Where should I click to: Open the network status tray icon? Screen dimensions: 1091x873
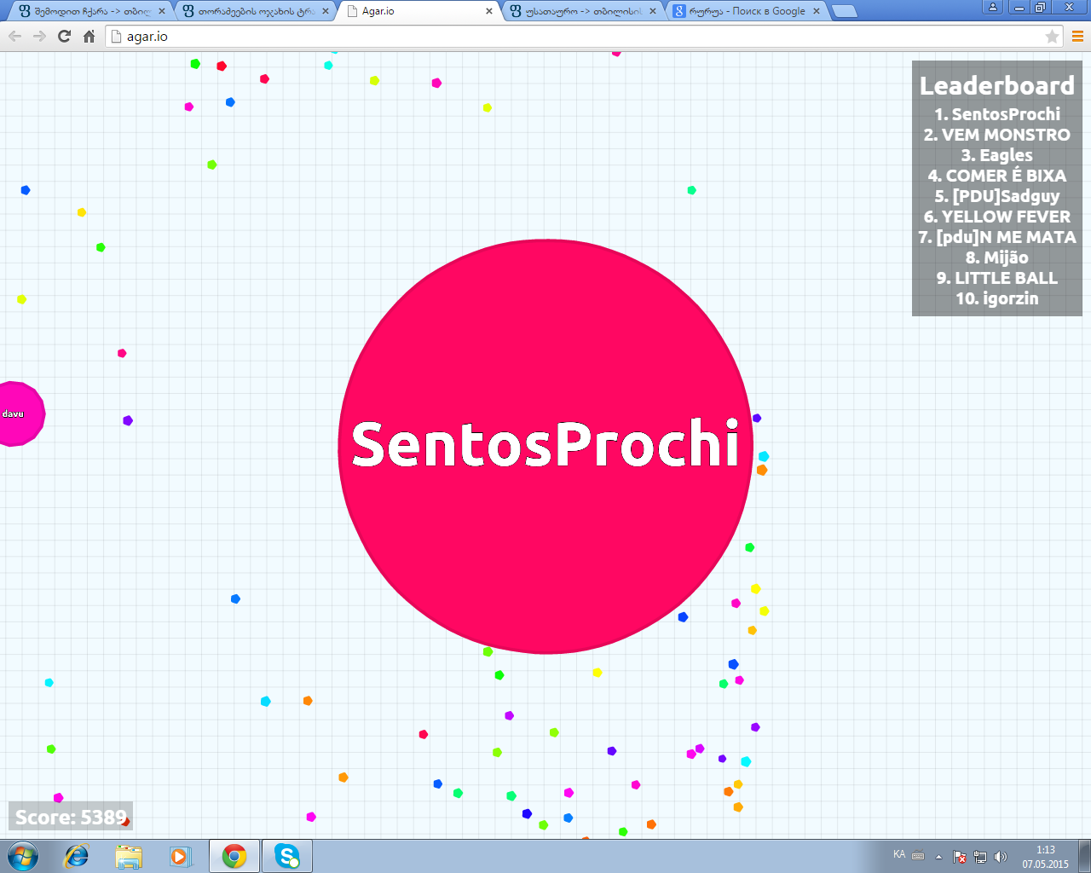980,857
